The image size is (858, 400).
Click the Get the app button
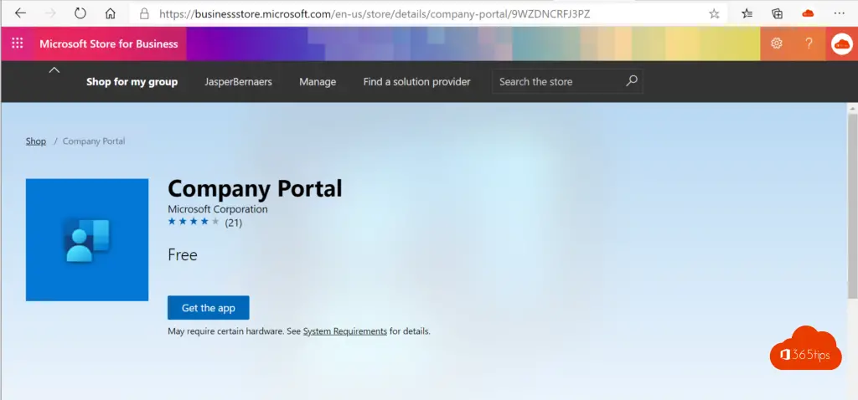[209, 308]
